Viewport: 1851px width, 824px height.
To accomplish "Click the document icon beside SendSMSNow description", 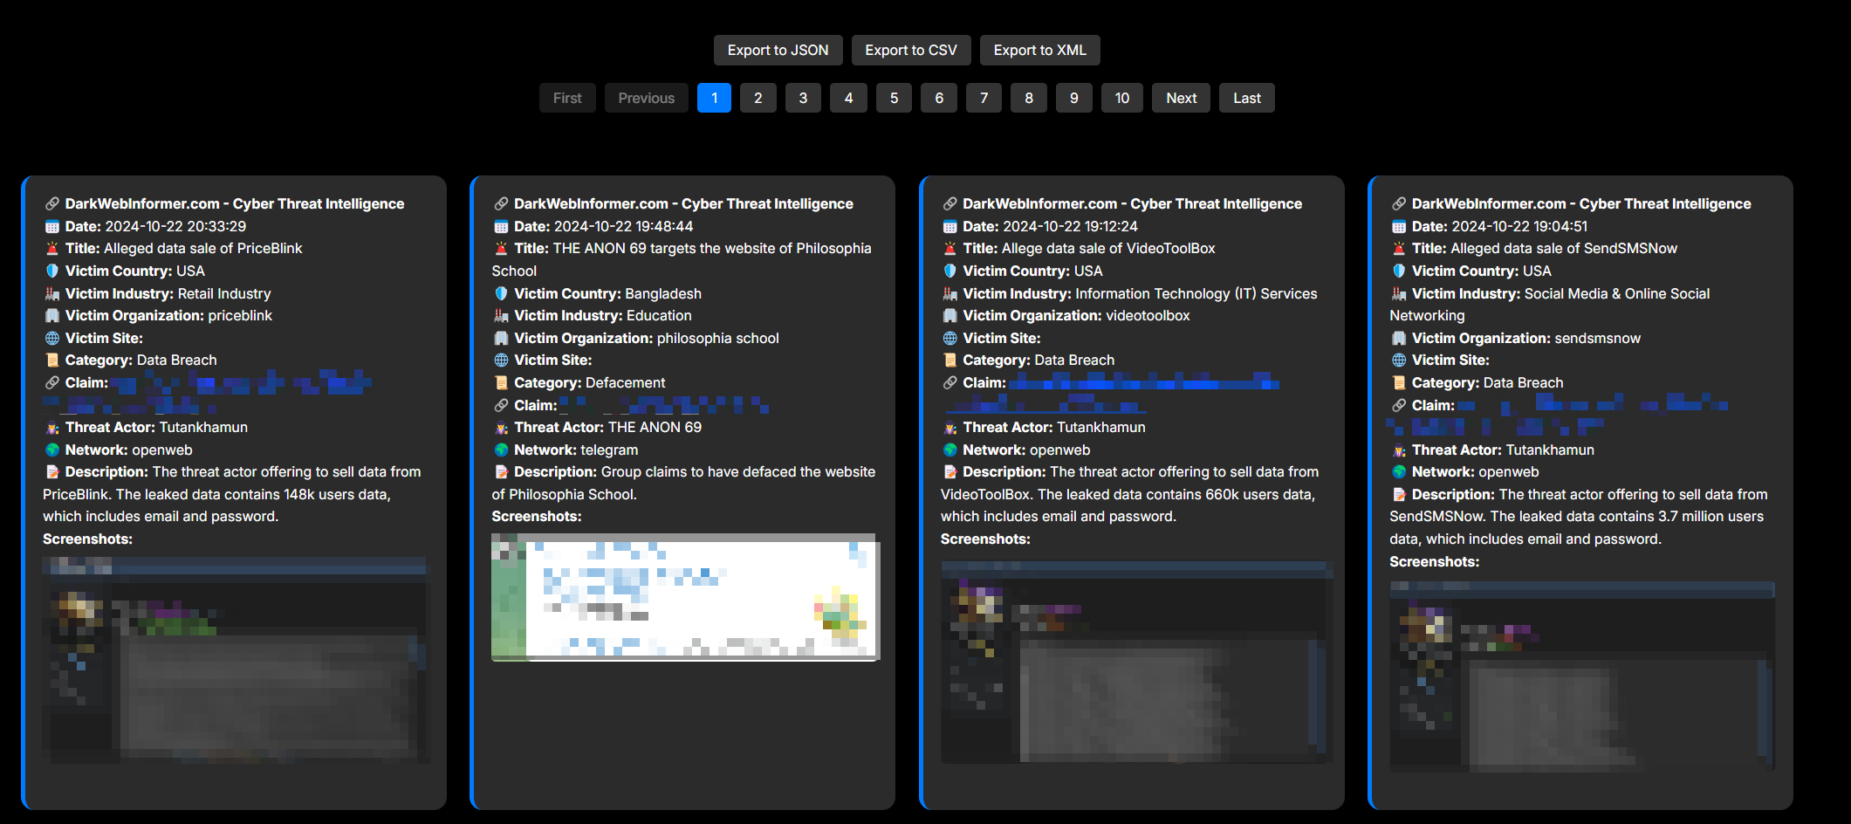I will click(x=1399, y=495).
